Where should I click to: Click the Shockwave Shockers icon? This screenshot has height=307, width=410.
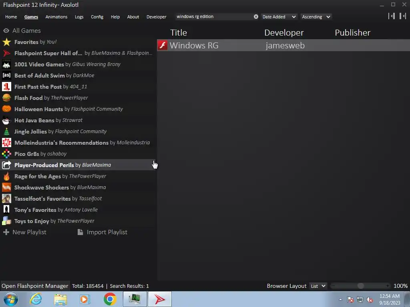tap(6, 187)
